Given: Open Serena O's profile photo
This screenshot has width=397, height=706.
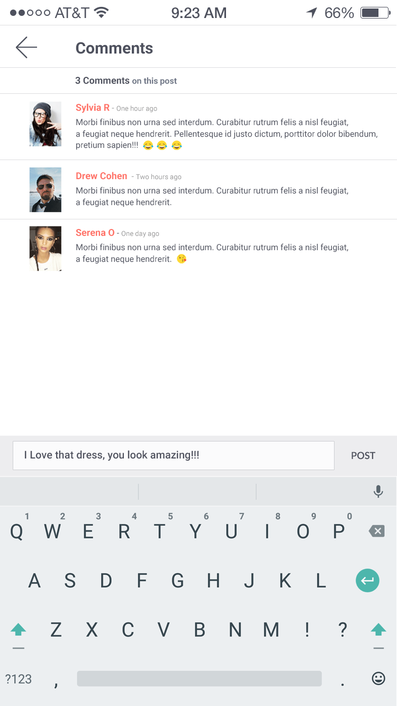Looking at the screenshot, I should [x=46, y=249].
